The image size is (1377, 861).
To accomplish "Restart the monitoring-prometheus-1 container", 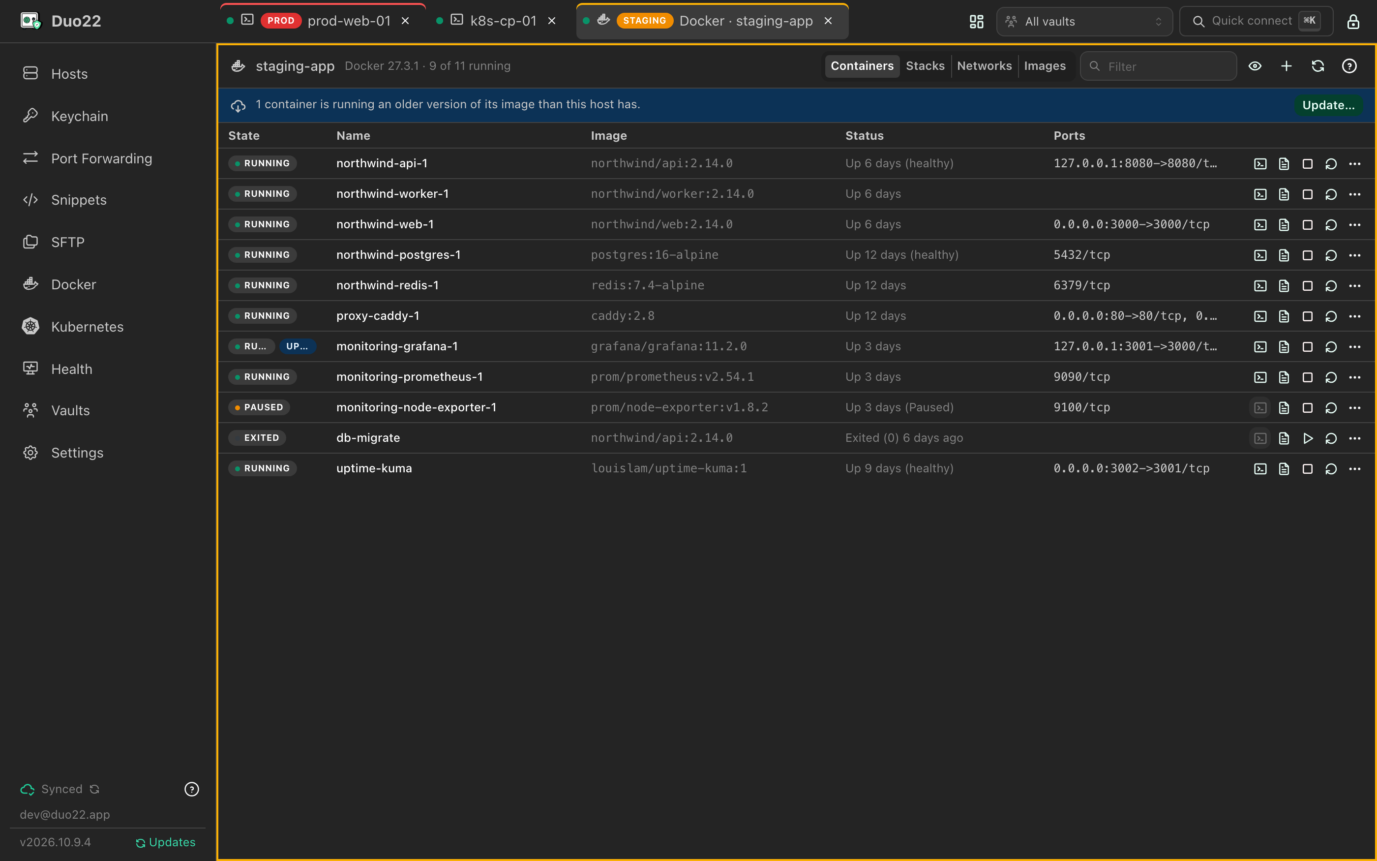I will (1331, 377).
